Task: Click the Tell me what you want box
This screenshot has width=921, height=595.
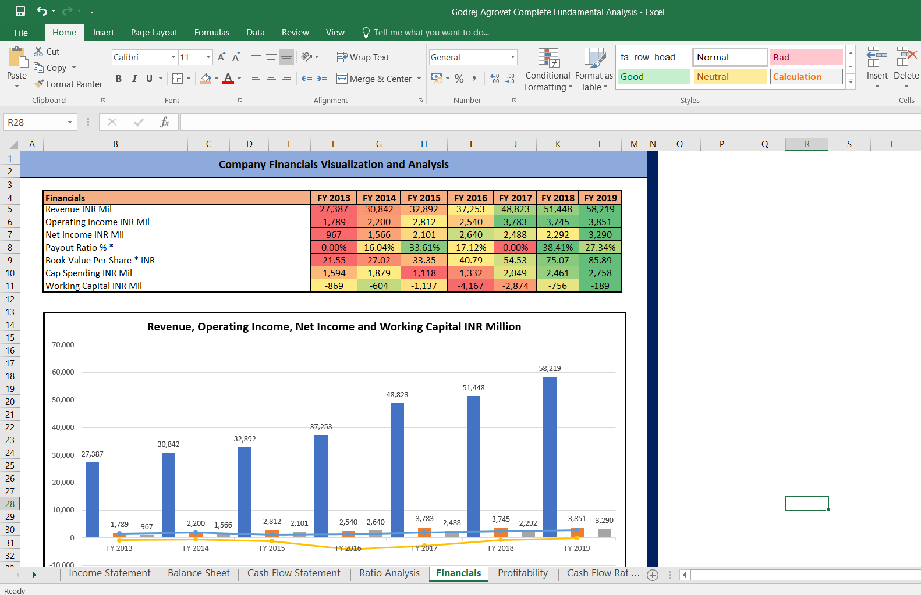Action: coord(425,33)
